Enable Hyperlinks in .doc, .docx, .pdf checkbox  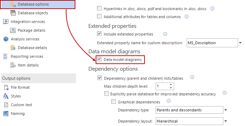[x=99, y=8]
